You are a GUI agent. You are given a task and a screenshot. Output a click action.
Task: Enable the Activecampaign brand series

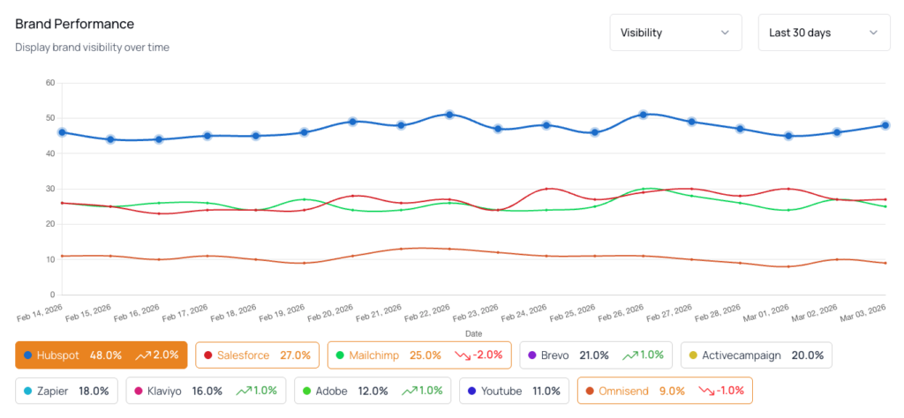pos(755,355)
